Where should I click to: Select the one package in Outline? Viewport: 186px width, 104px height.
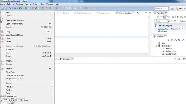(x=164, y=43)
